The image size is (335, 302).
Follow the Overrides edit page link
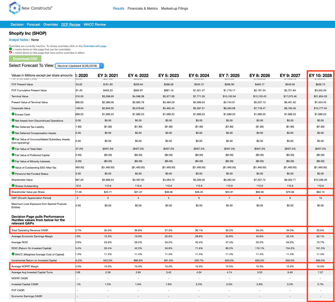coord(95,46)
